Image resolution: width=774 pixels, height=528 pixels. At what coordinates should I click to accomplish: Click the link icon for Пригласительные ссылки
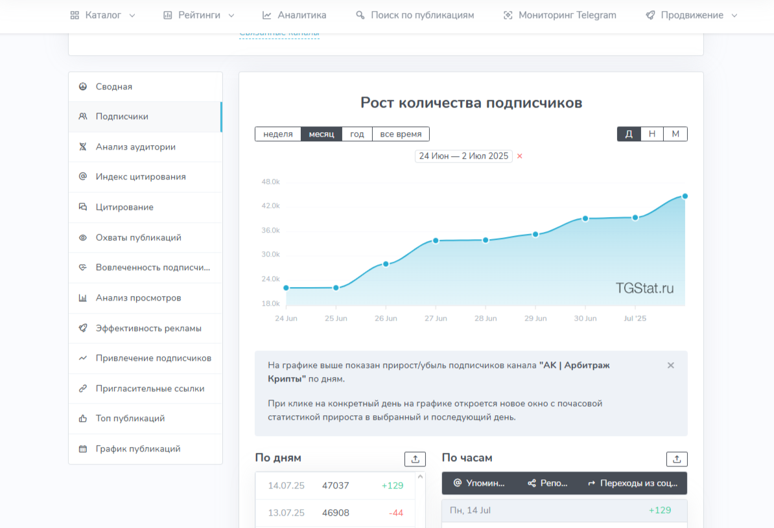coord(83,389)
